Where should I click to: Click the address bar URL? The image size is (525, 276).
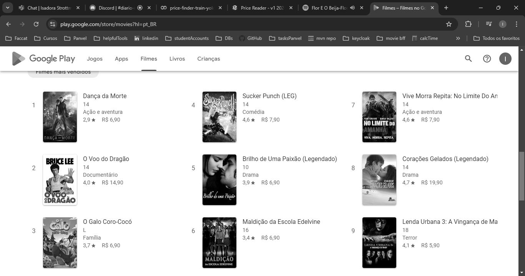[108, 24]
